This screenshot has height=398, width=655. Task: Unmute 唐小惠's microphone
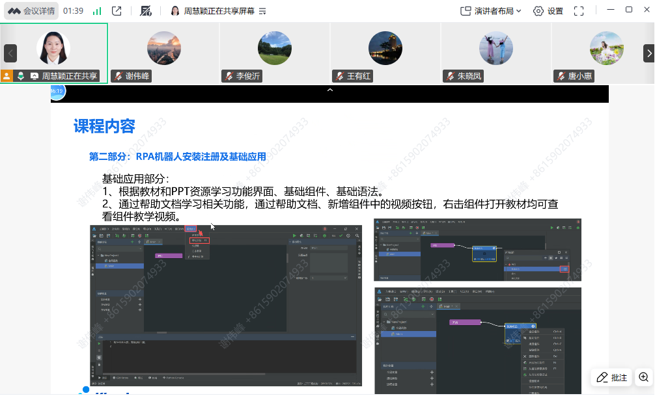pyautogui.click(x=561, y=75)
